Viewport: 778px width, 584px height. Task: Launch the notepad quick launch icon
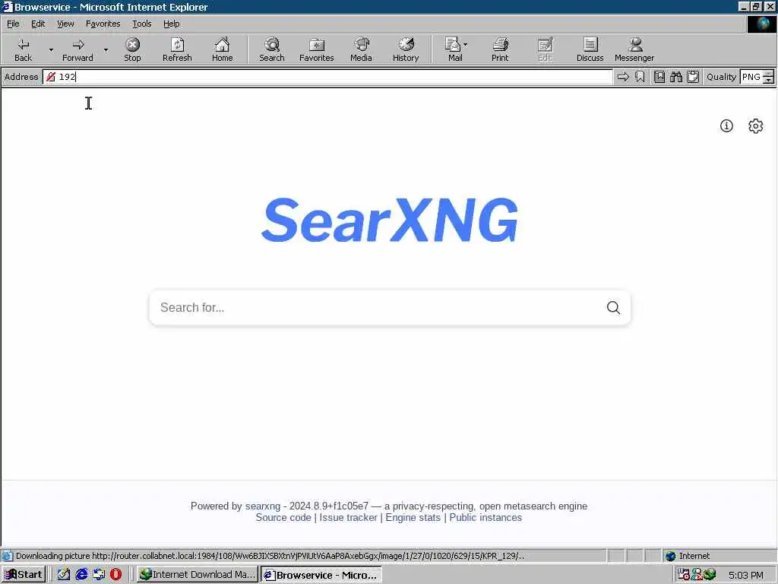64,575
